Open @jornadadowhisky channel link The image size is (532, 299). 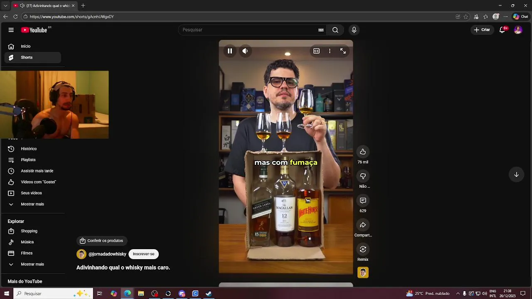[x=107, y=254]
